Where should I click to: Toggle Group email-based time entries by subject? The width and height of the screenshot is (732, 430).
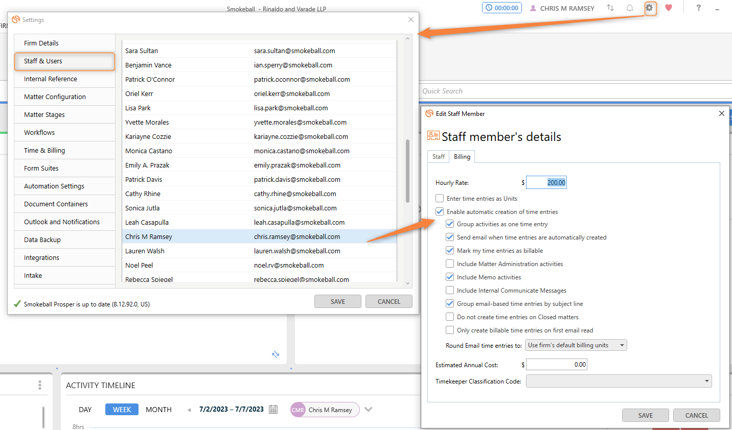click(450, 303)
